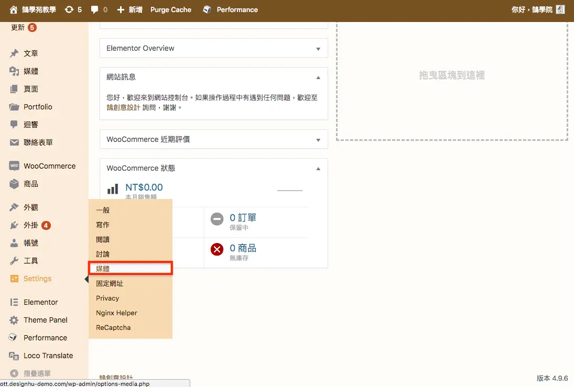Click the sales sparkline beside NT$0.00
Screen dimensions: 574x387
(x=289, y=190)
